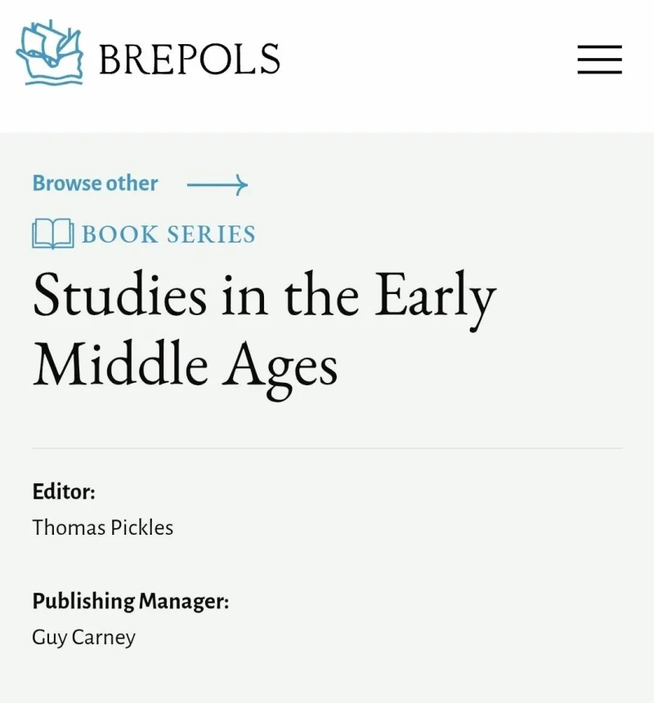Click the horizontal divider under the title
Screen dimensions: 654x703
327,448
